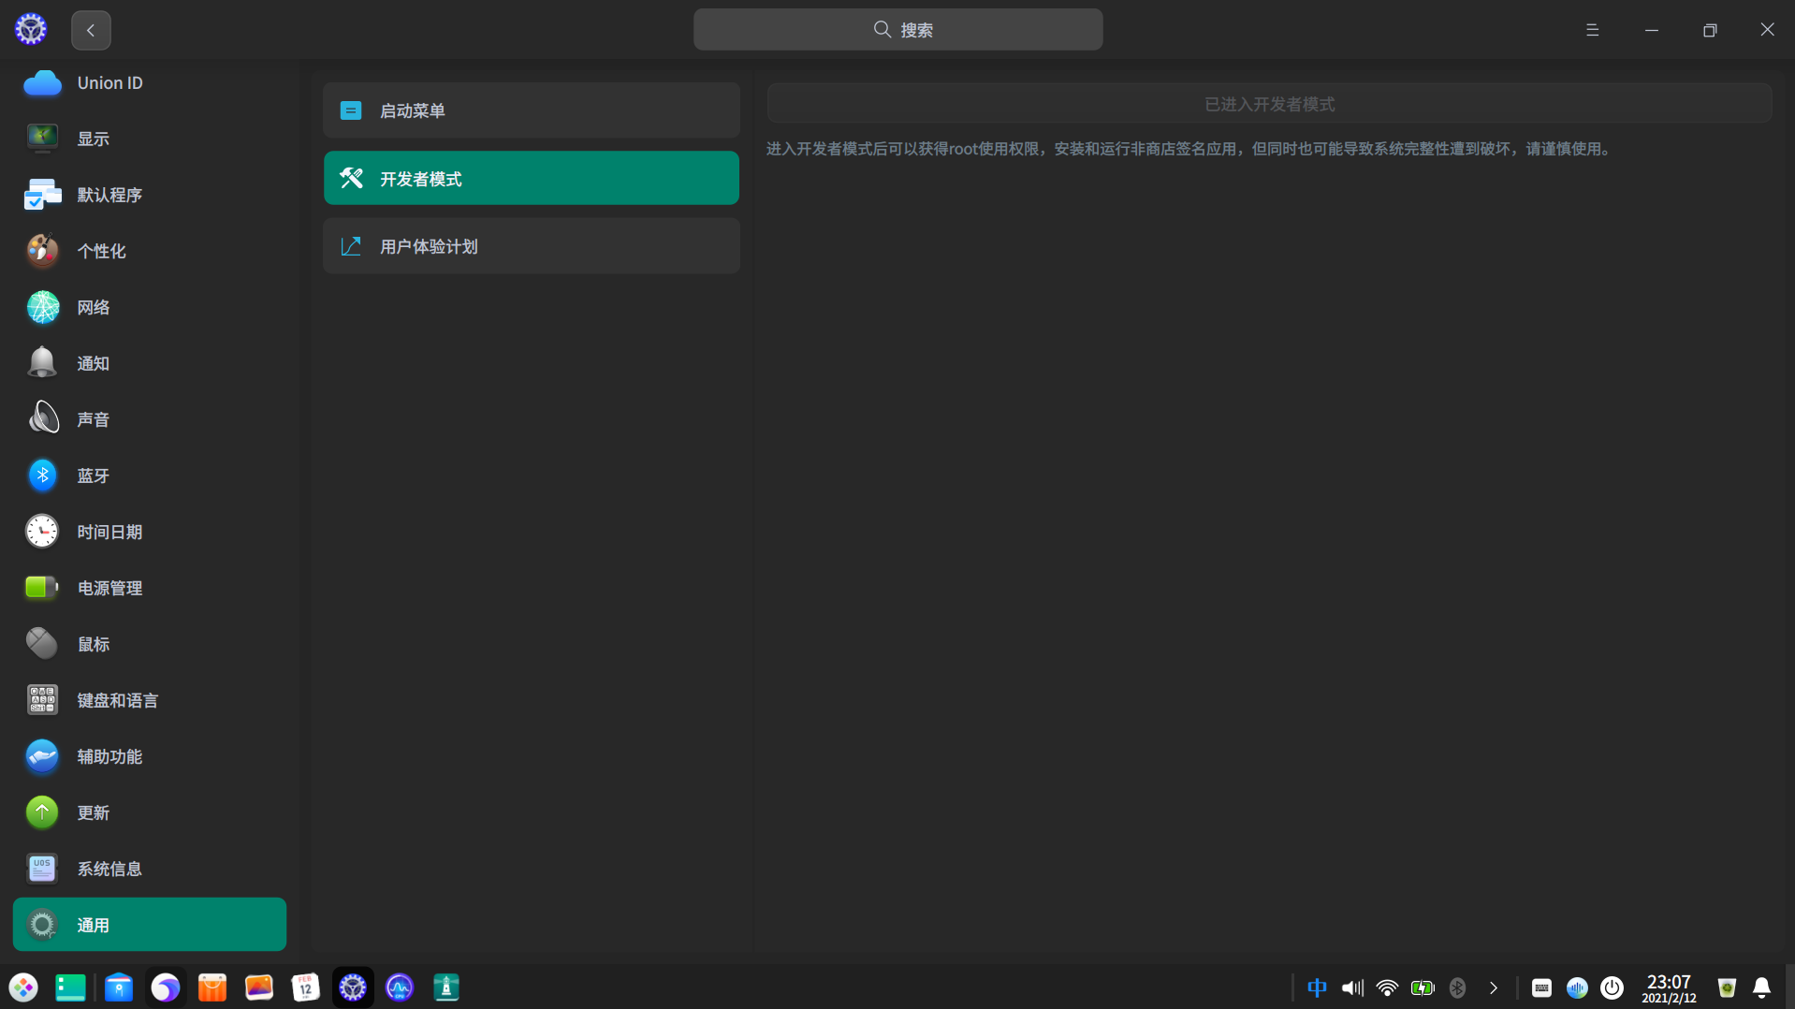
Task: Open the album image viewer dock icon
Action: tap(259, 987)
